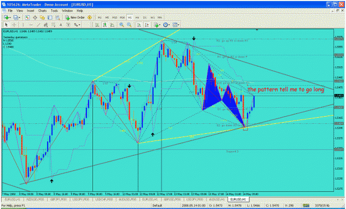346x209 pixels.
Task: Switch timeframe to M30
Action: pyautogui.click(x=122, y=18)
